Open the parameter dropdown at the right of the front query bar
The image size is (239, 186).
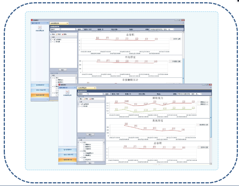click(200, 94)
